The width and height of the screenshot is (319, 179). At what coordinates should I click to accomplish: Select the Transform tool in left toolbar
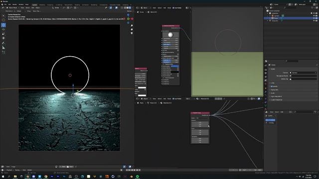pos(3,38)
